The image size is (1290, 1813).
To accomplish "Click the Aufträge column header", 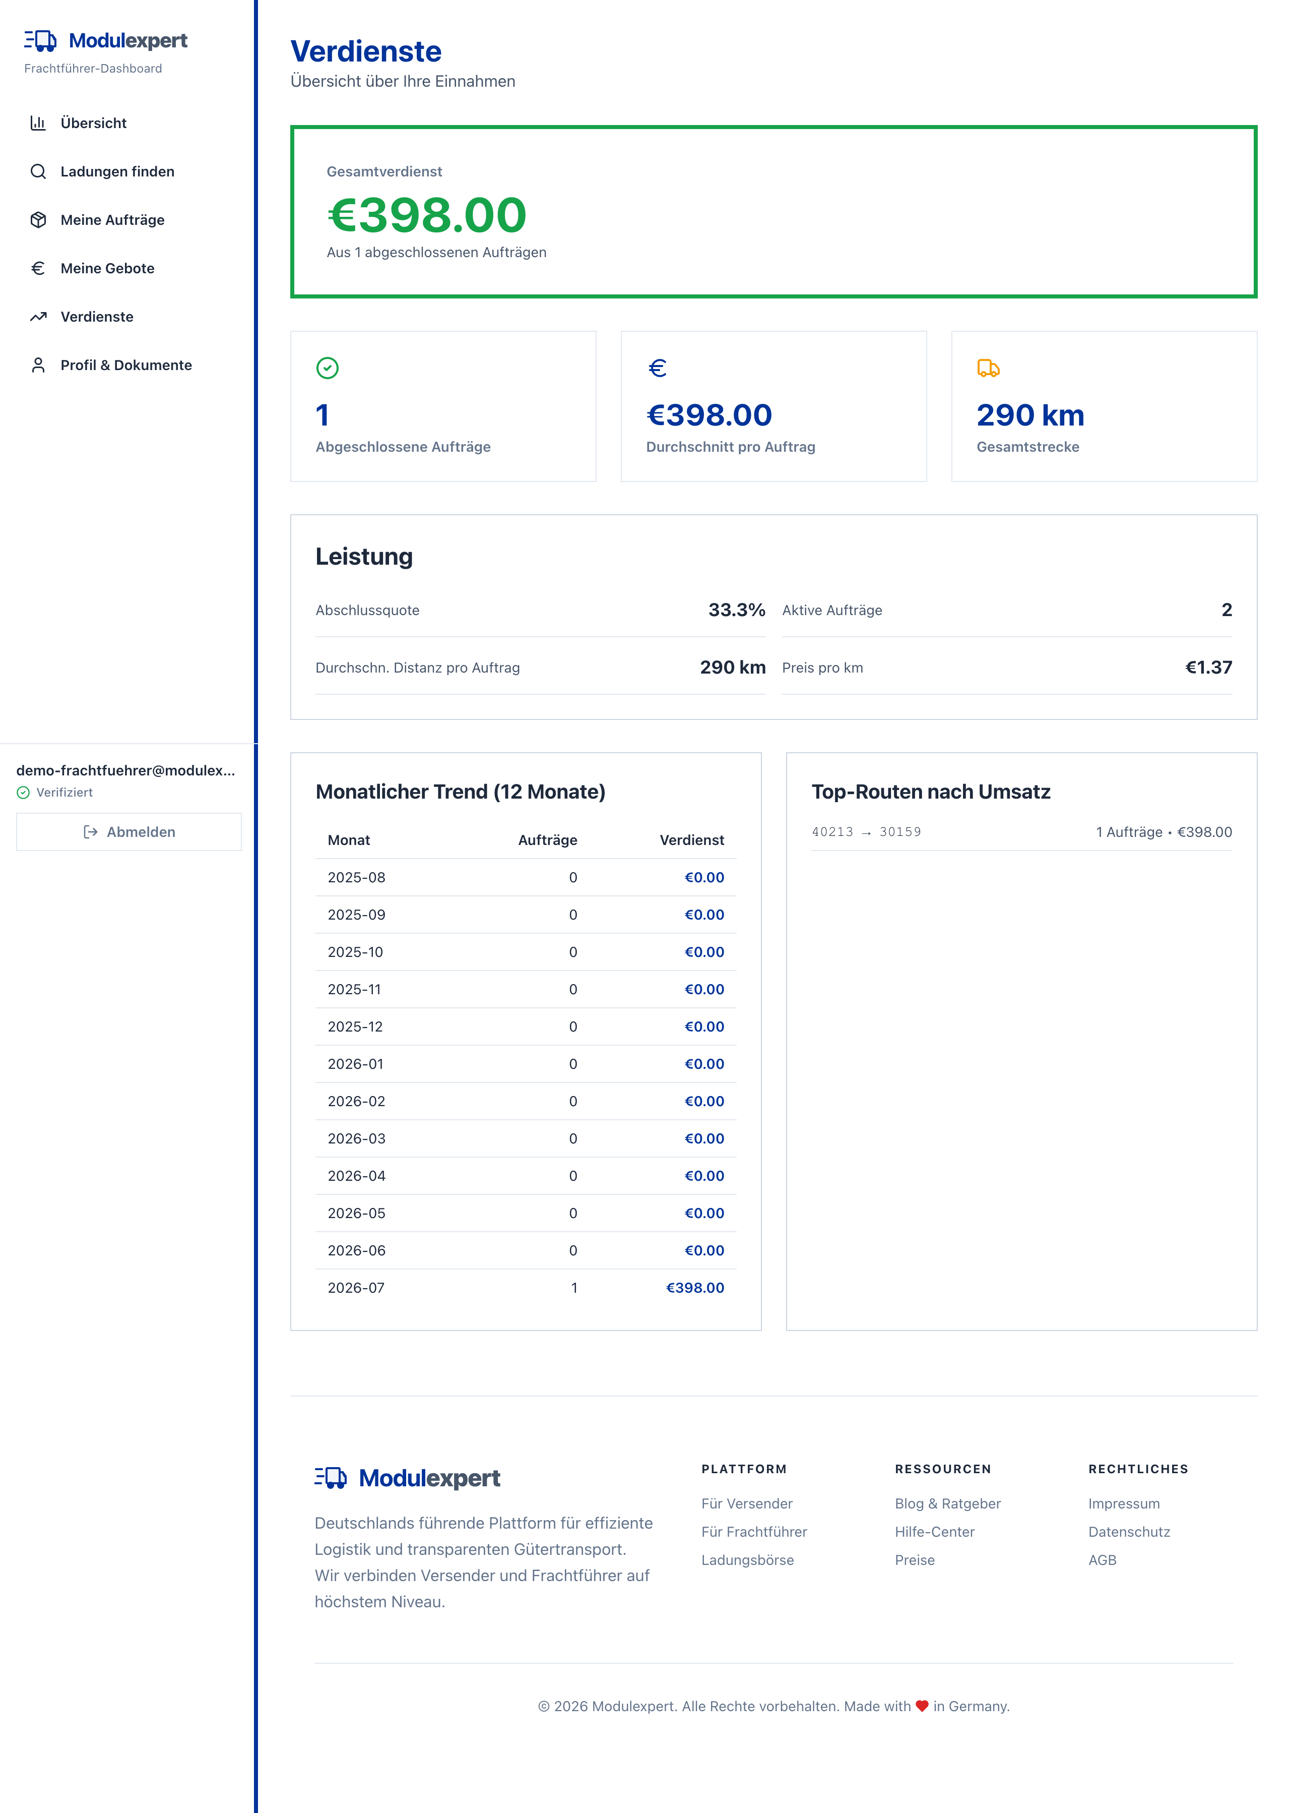I will (x=547, y=840).
